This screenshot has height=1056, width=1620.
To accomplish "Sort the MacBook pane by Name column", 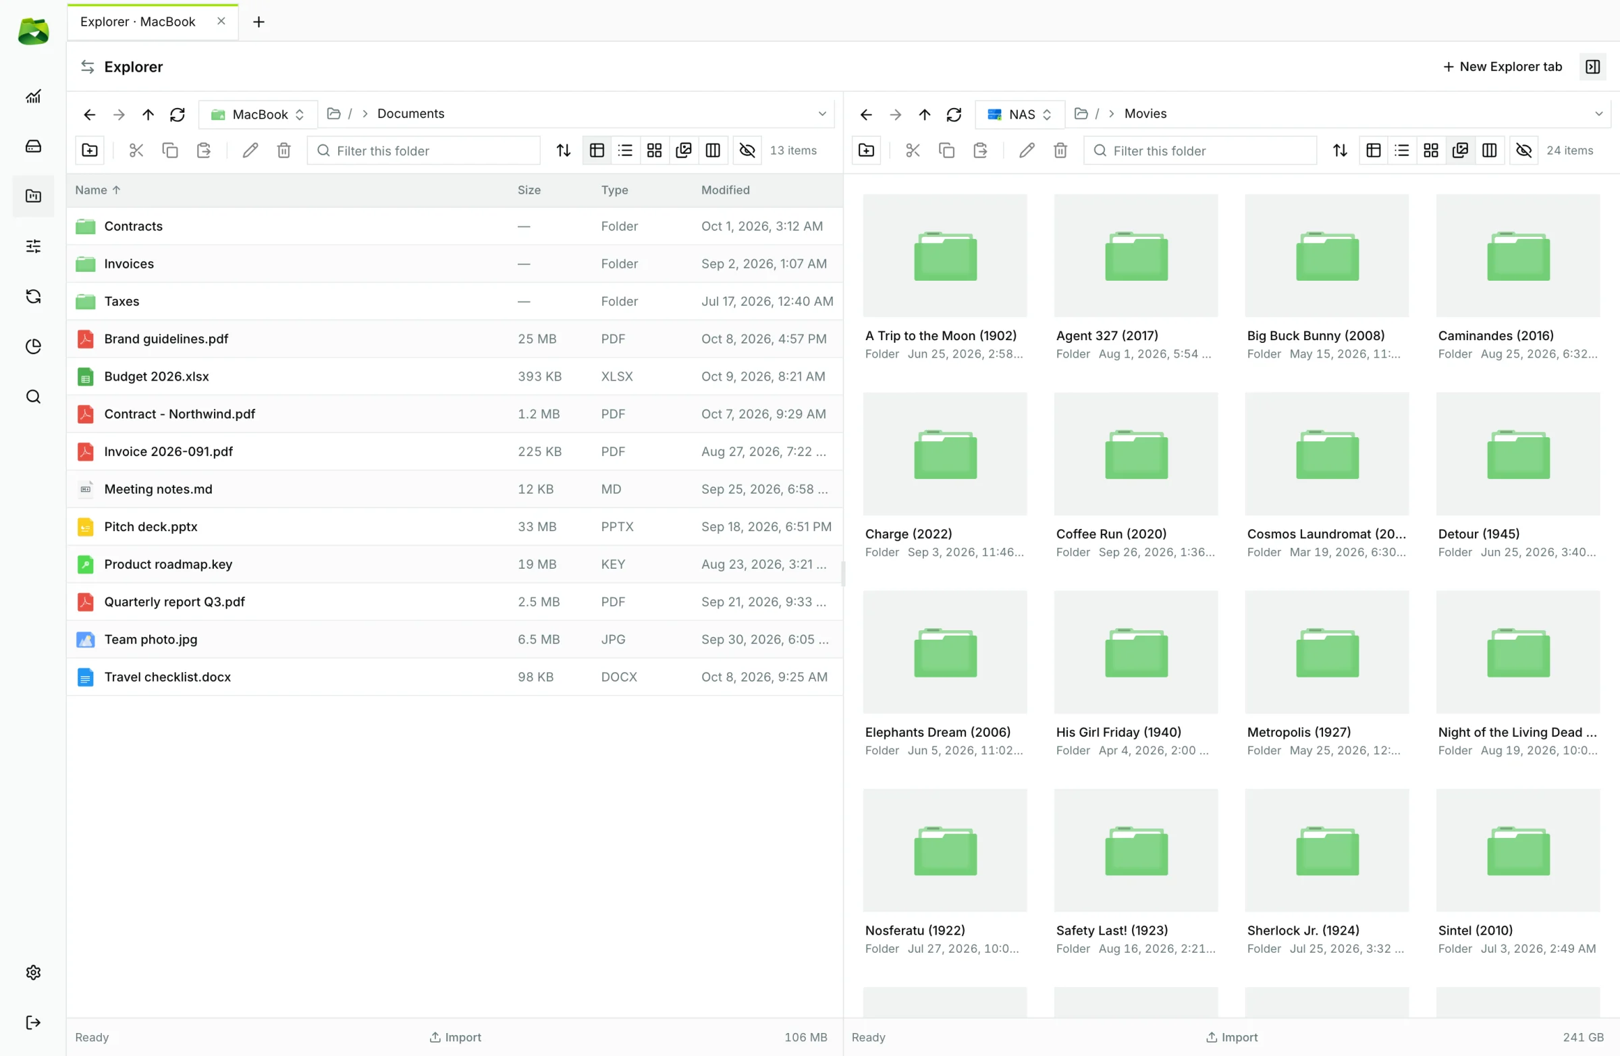I will [x=98, y=190].
